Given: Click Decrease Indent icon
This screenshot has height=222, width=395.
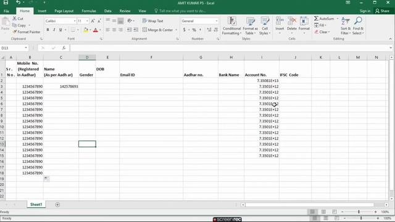Looking at the screenshot, I should pyautogui.click(x=129, y=30).
